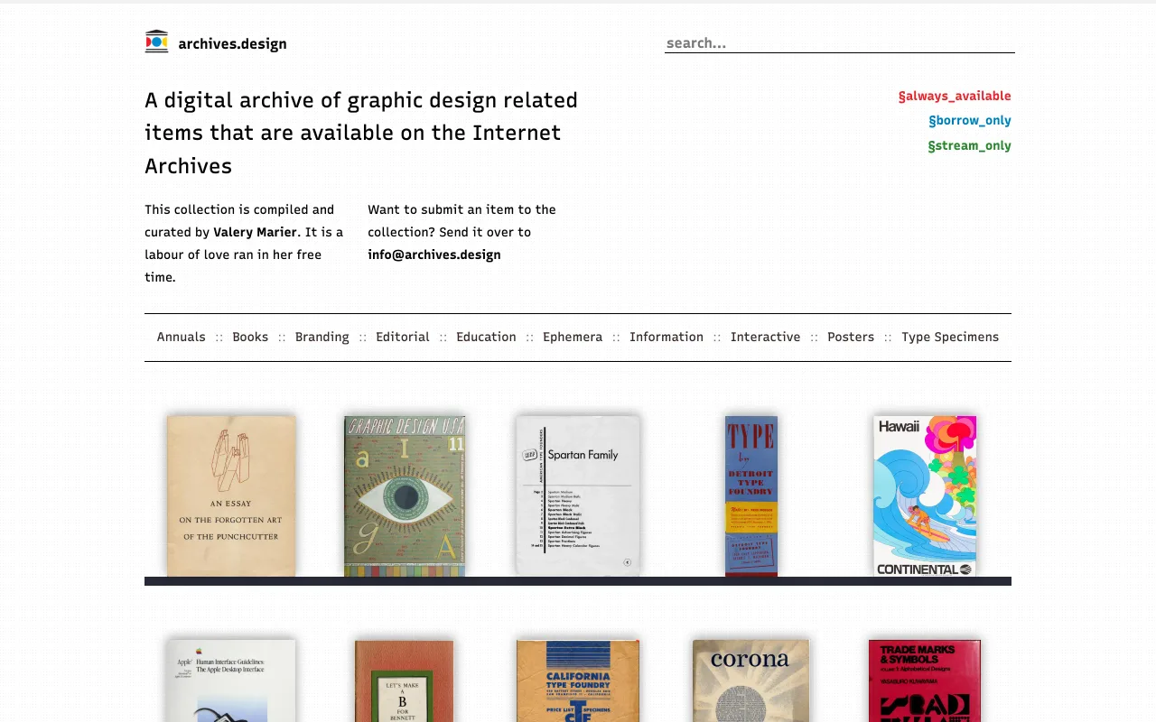
Task: Select the Ephemera category
Action: (573, 337)
